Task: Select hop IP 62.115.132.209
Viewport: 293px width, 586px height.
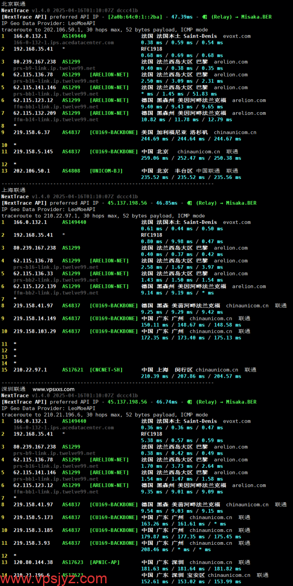Action: [x=35, y=113]
